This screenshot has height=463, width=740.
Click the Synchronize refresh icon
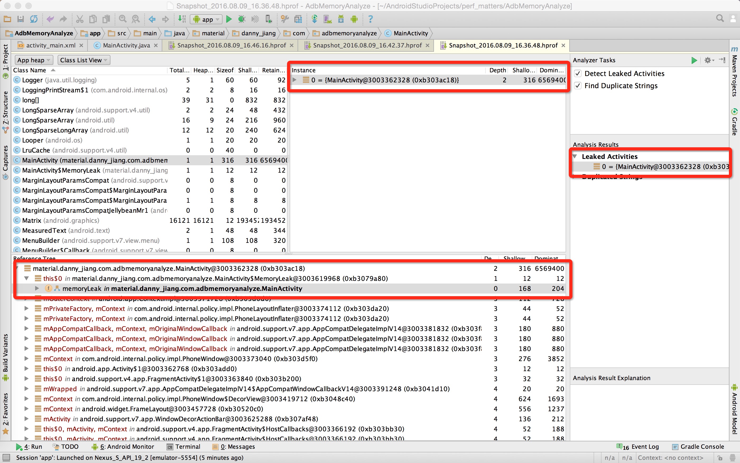34,19
